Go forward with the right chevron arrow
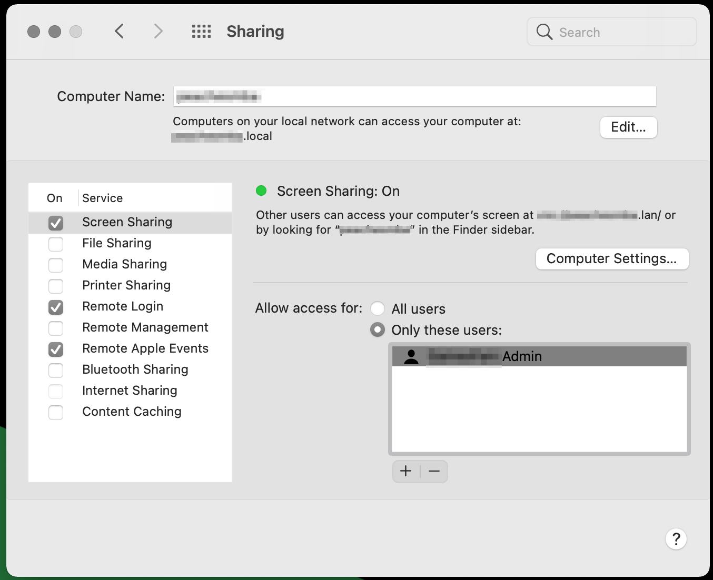 158,32
